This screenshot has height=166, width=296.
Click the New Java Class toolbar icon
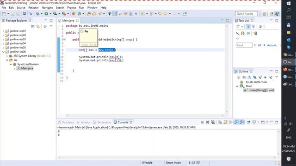click(x=79, y=14)
